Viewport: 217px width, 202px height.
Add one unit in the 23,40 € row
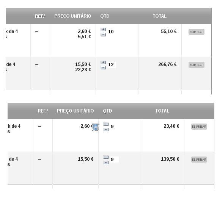pyautogui.click(x=106, y=124)
